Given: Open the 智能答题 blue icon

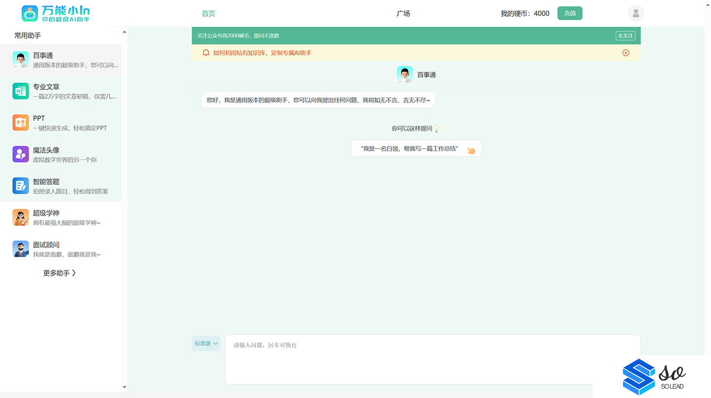Looking at the screenshot, I should click(21, 186).
